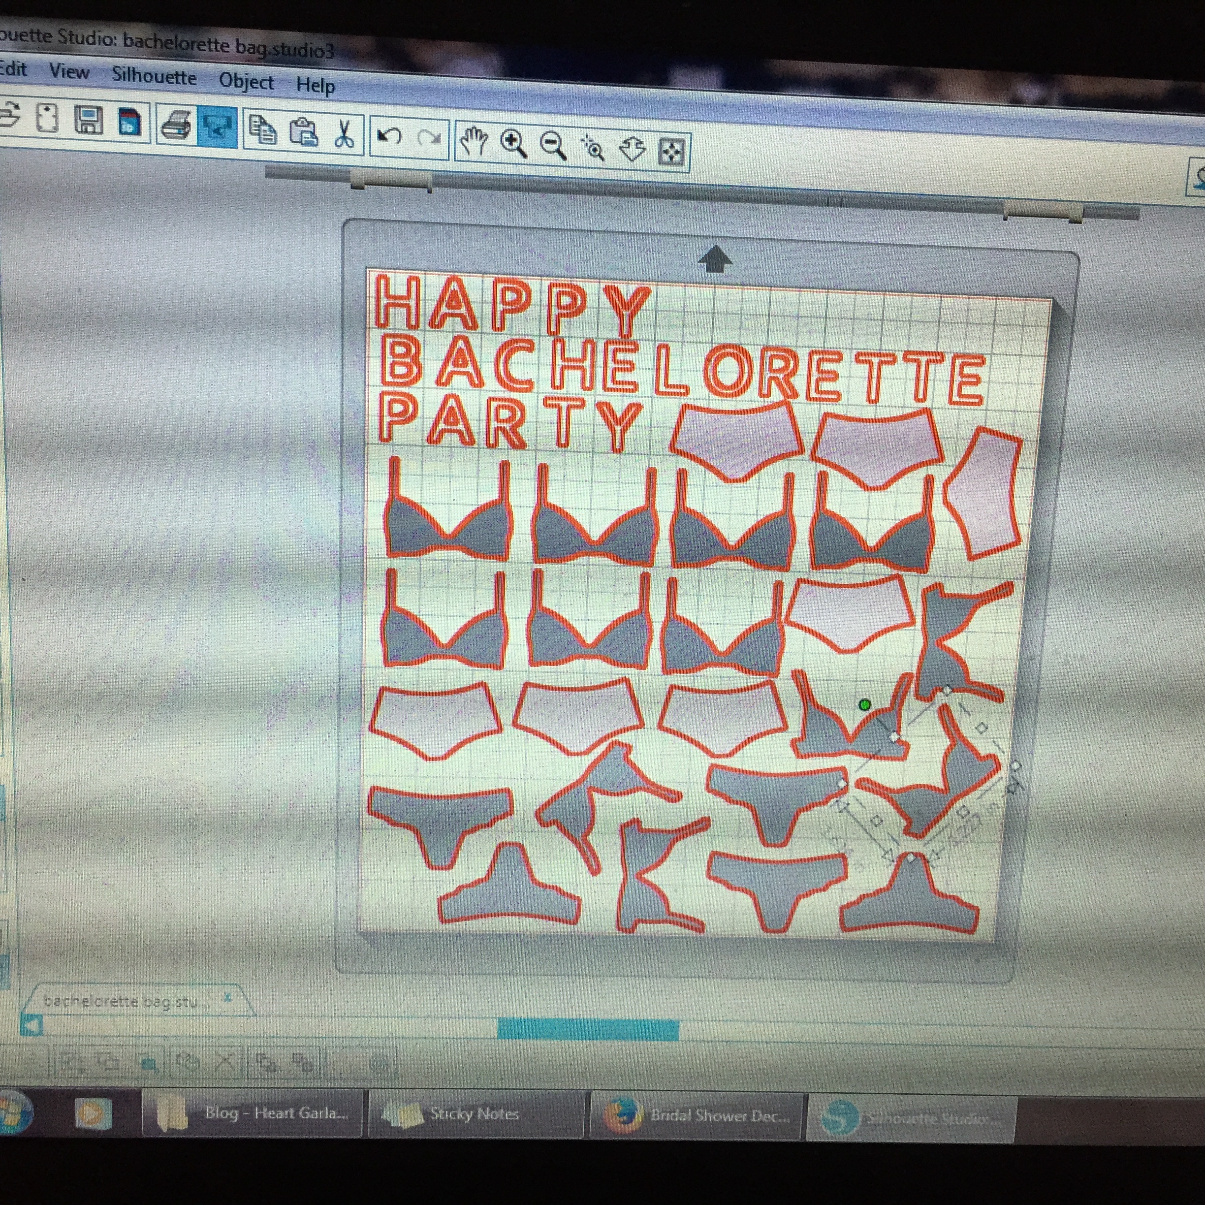
Task: Close the bachelorette bag document tab
Action: click(227, 998)
